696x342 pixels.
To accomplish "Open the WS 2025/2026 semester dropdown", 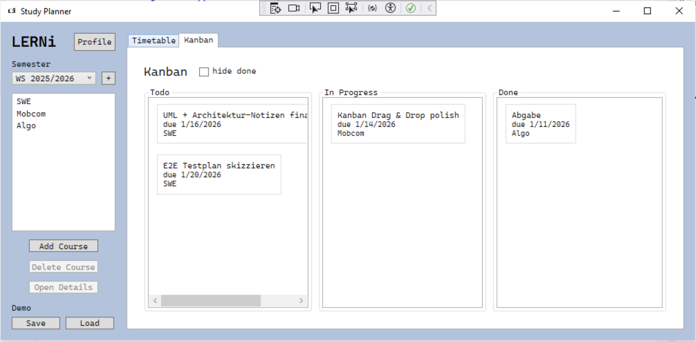I will (x=54, y=78).
